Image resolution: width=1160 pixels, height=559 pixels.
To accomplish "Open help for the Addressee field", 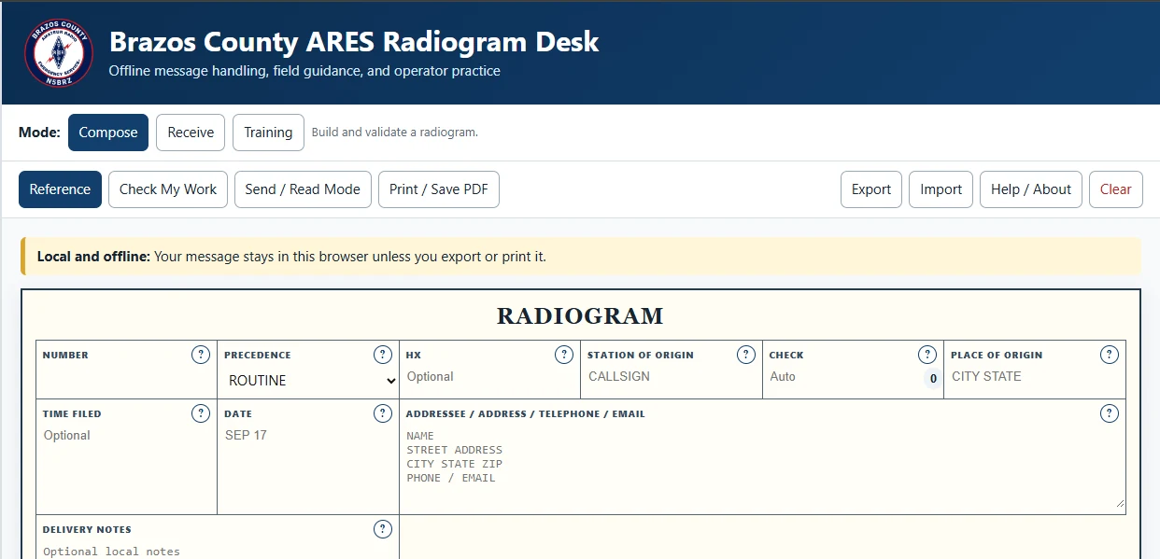I will [1110, 413].
